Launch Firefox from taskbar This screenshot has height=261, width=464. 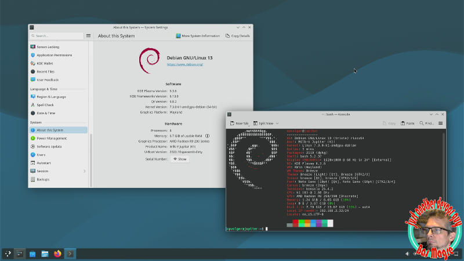point(57,253)
